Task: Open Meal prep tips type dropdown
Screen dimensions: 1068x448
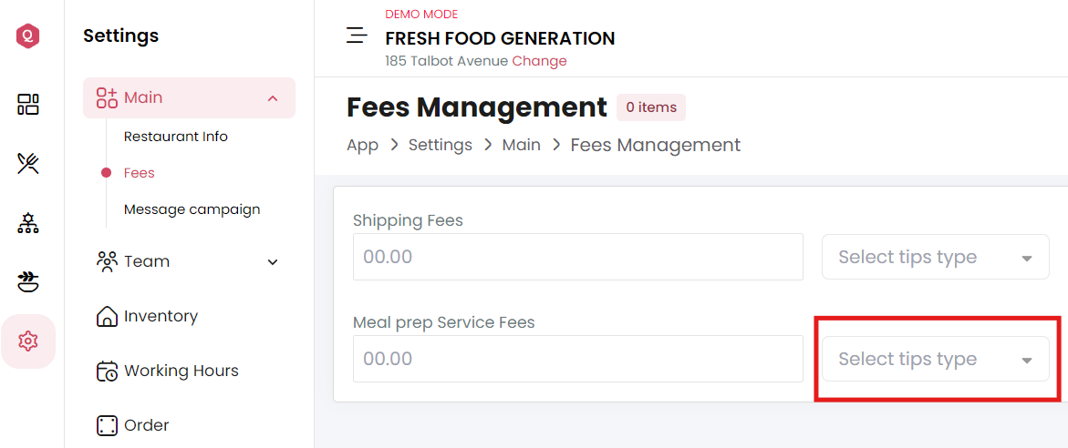Action: point(935,359)
